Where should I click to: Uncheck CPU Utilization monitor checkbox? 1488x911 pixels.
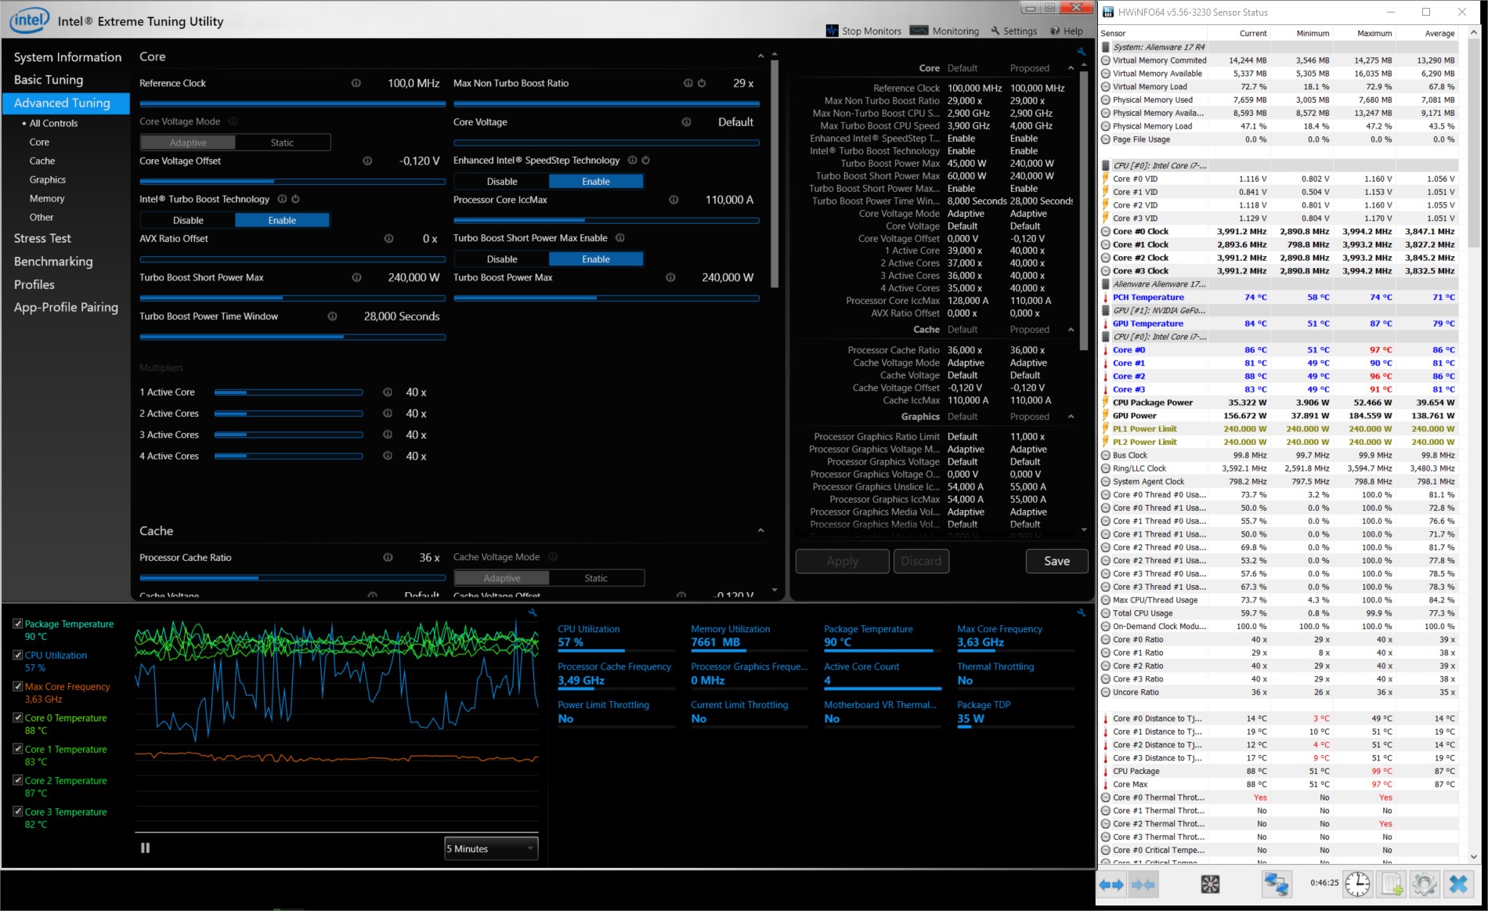[17, 655]
